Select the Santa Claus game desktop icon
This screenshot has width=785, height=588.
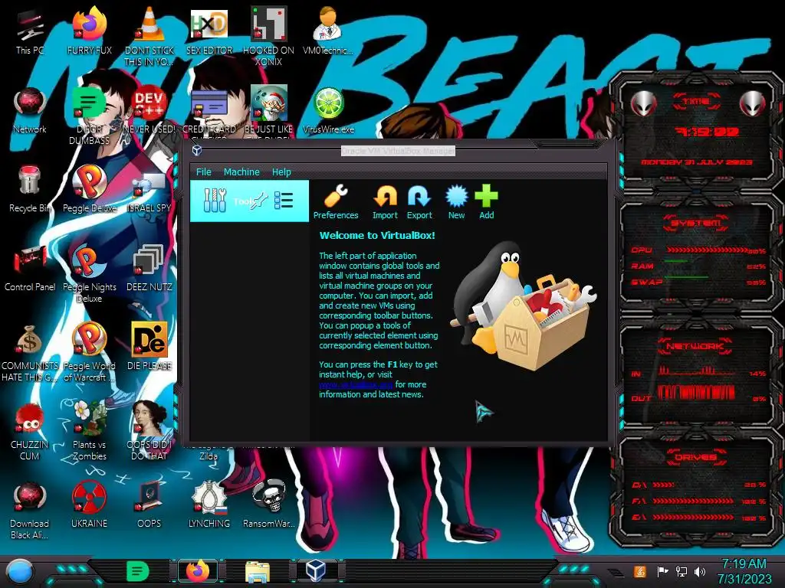268,111
